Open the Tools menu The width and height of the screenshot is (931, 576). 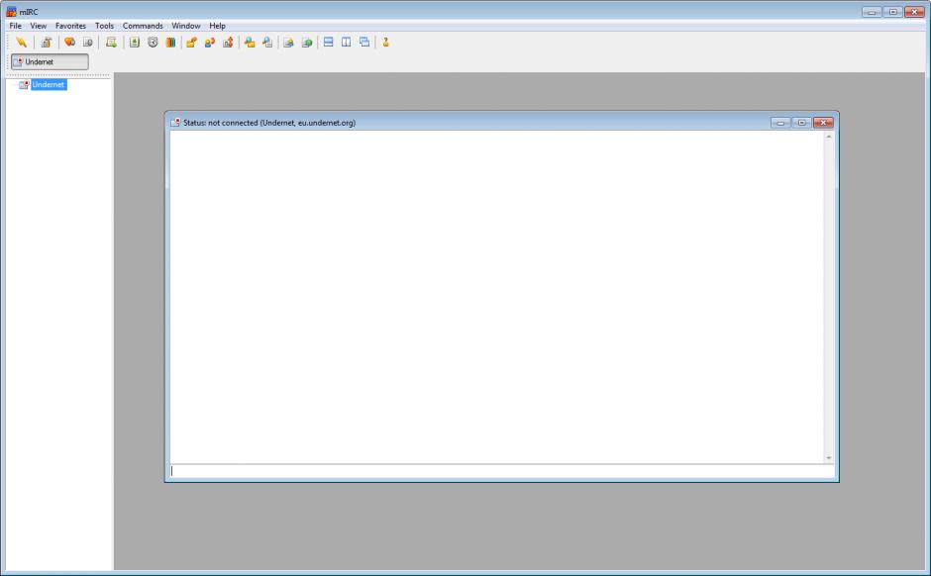[105, 26]
